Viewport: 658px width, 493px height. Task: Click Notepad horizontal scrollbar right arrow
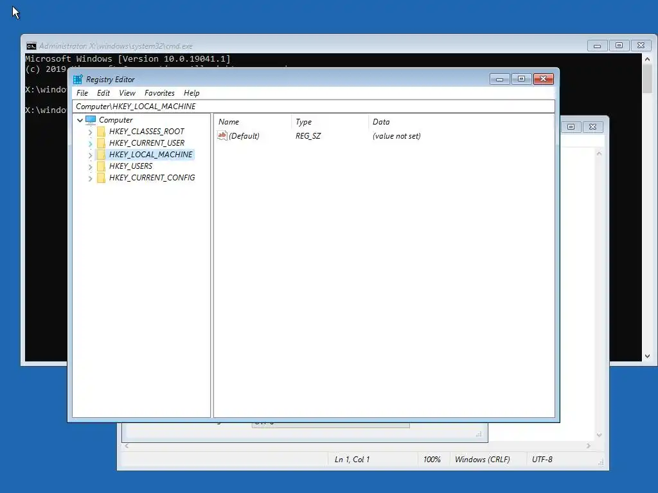589,446
